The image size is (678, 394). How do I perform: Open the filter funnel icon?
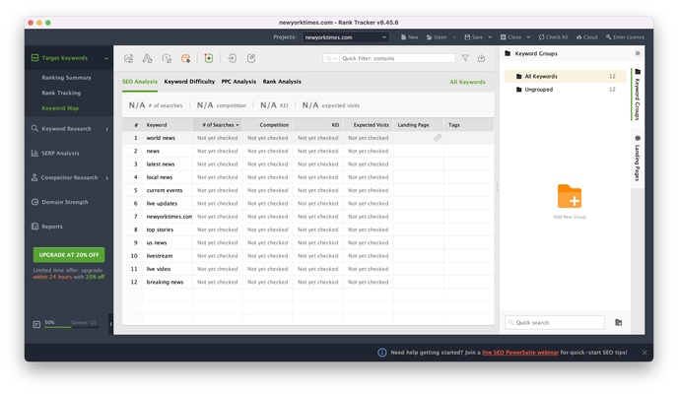(x=465, y=58)
